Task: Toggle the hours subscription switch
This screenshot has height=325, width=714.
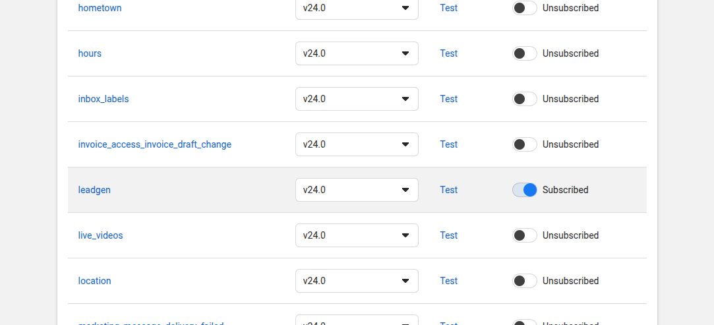Action: (524, 53)
